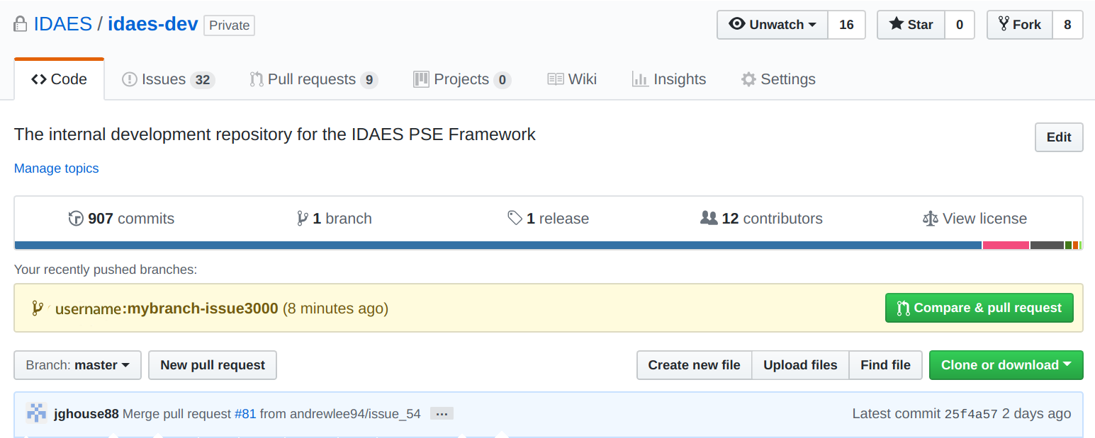Click the Wiki book icon
Viewport: 1095px width, 438px height.
pyautogui.click(x=556, y=79)
